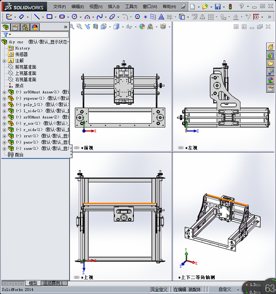Image resolution: width=276 pixels, height=294 pixels.
Task: Select Move Entities tool
Action: (223, 17)
